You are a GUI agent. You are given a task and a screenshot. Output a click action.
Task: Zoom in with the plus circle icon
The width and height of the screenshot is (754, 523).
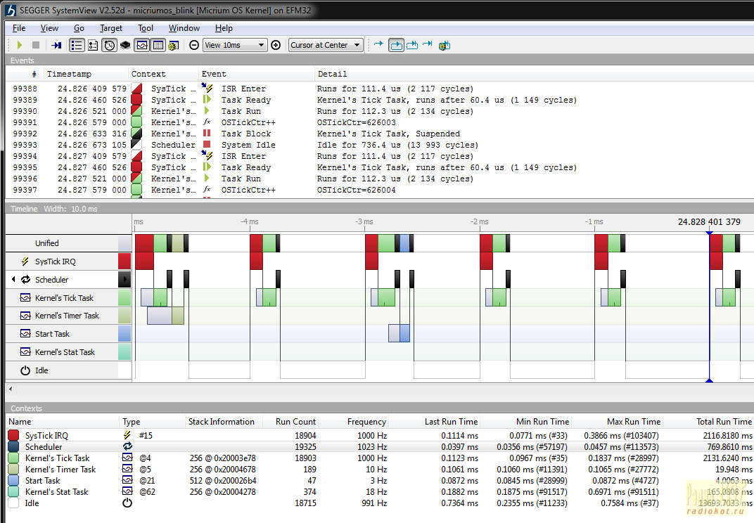[276, 45]
